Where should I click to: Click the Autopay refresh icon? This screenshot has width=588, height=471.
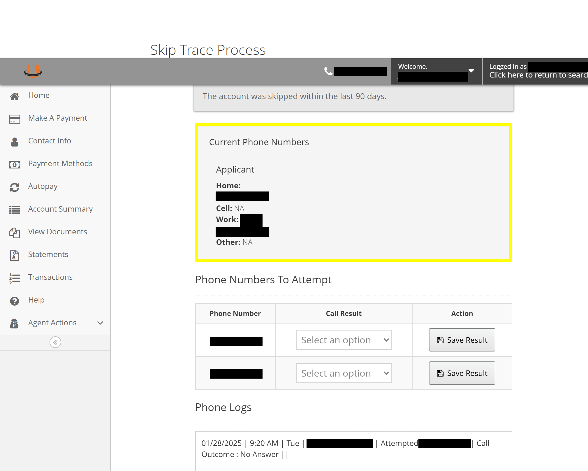point(15,187)
